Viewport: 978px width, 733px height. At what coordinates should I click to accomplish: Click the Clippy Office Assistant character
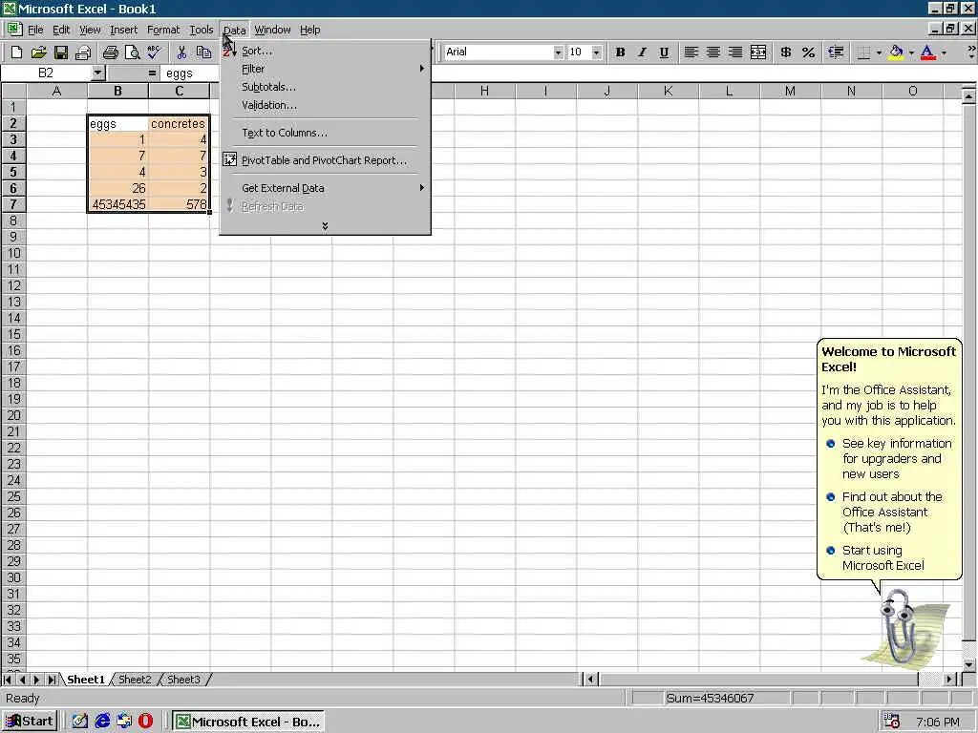pos(898,626)
